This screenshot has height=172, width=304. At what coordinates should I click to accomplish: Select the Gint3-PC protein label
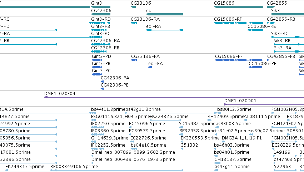pos(101,71)
